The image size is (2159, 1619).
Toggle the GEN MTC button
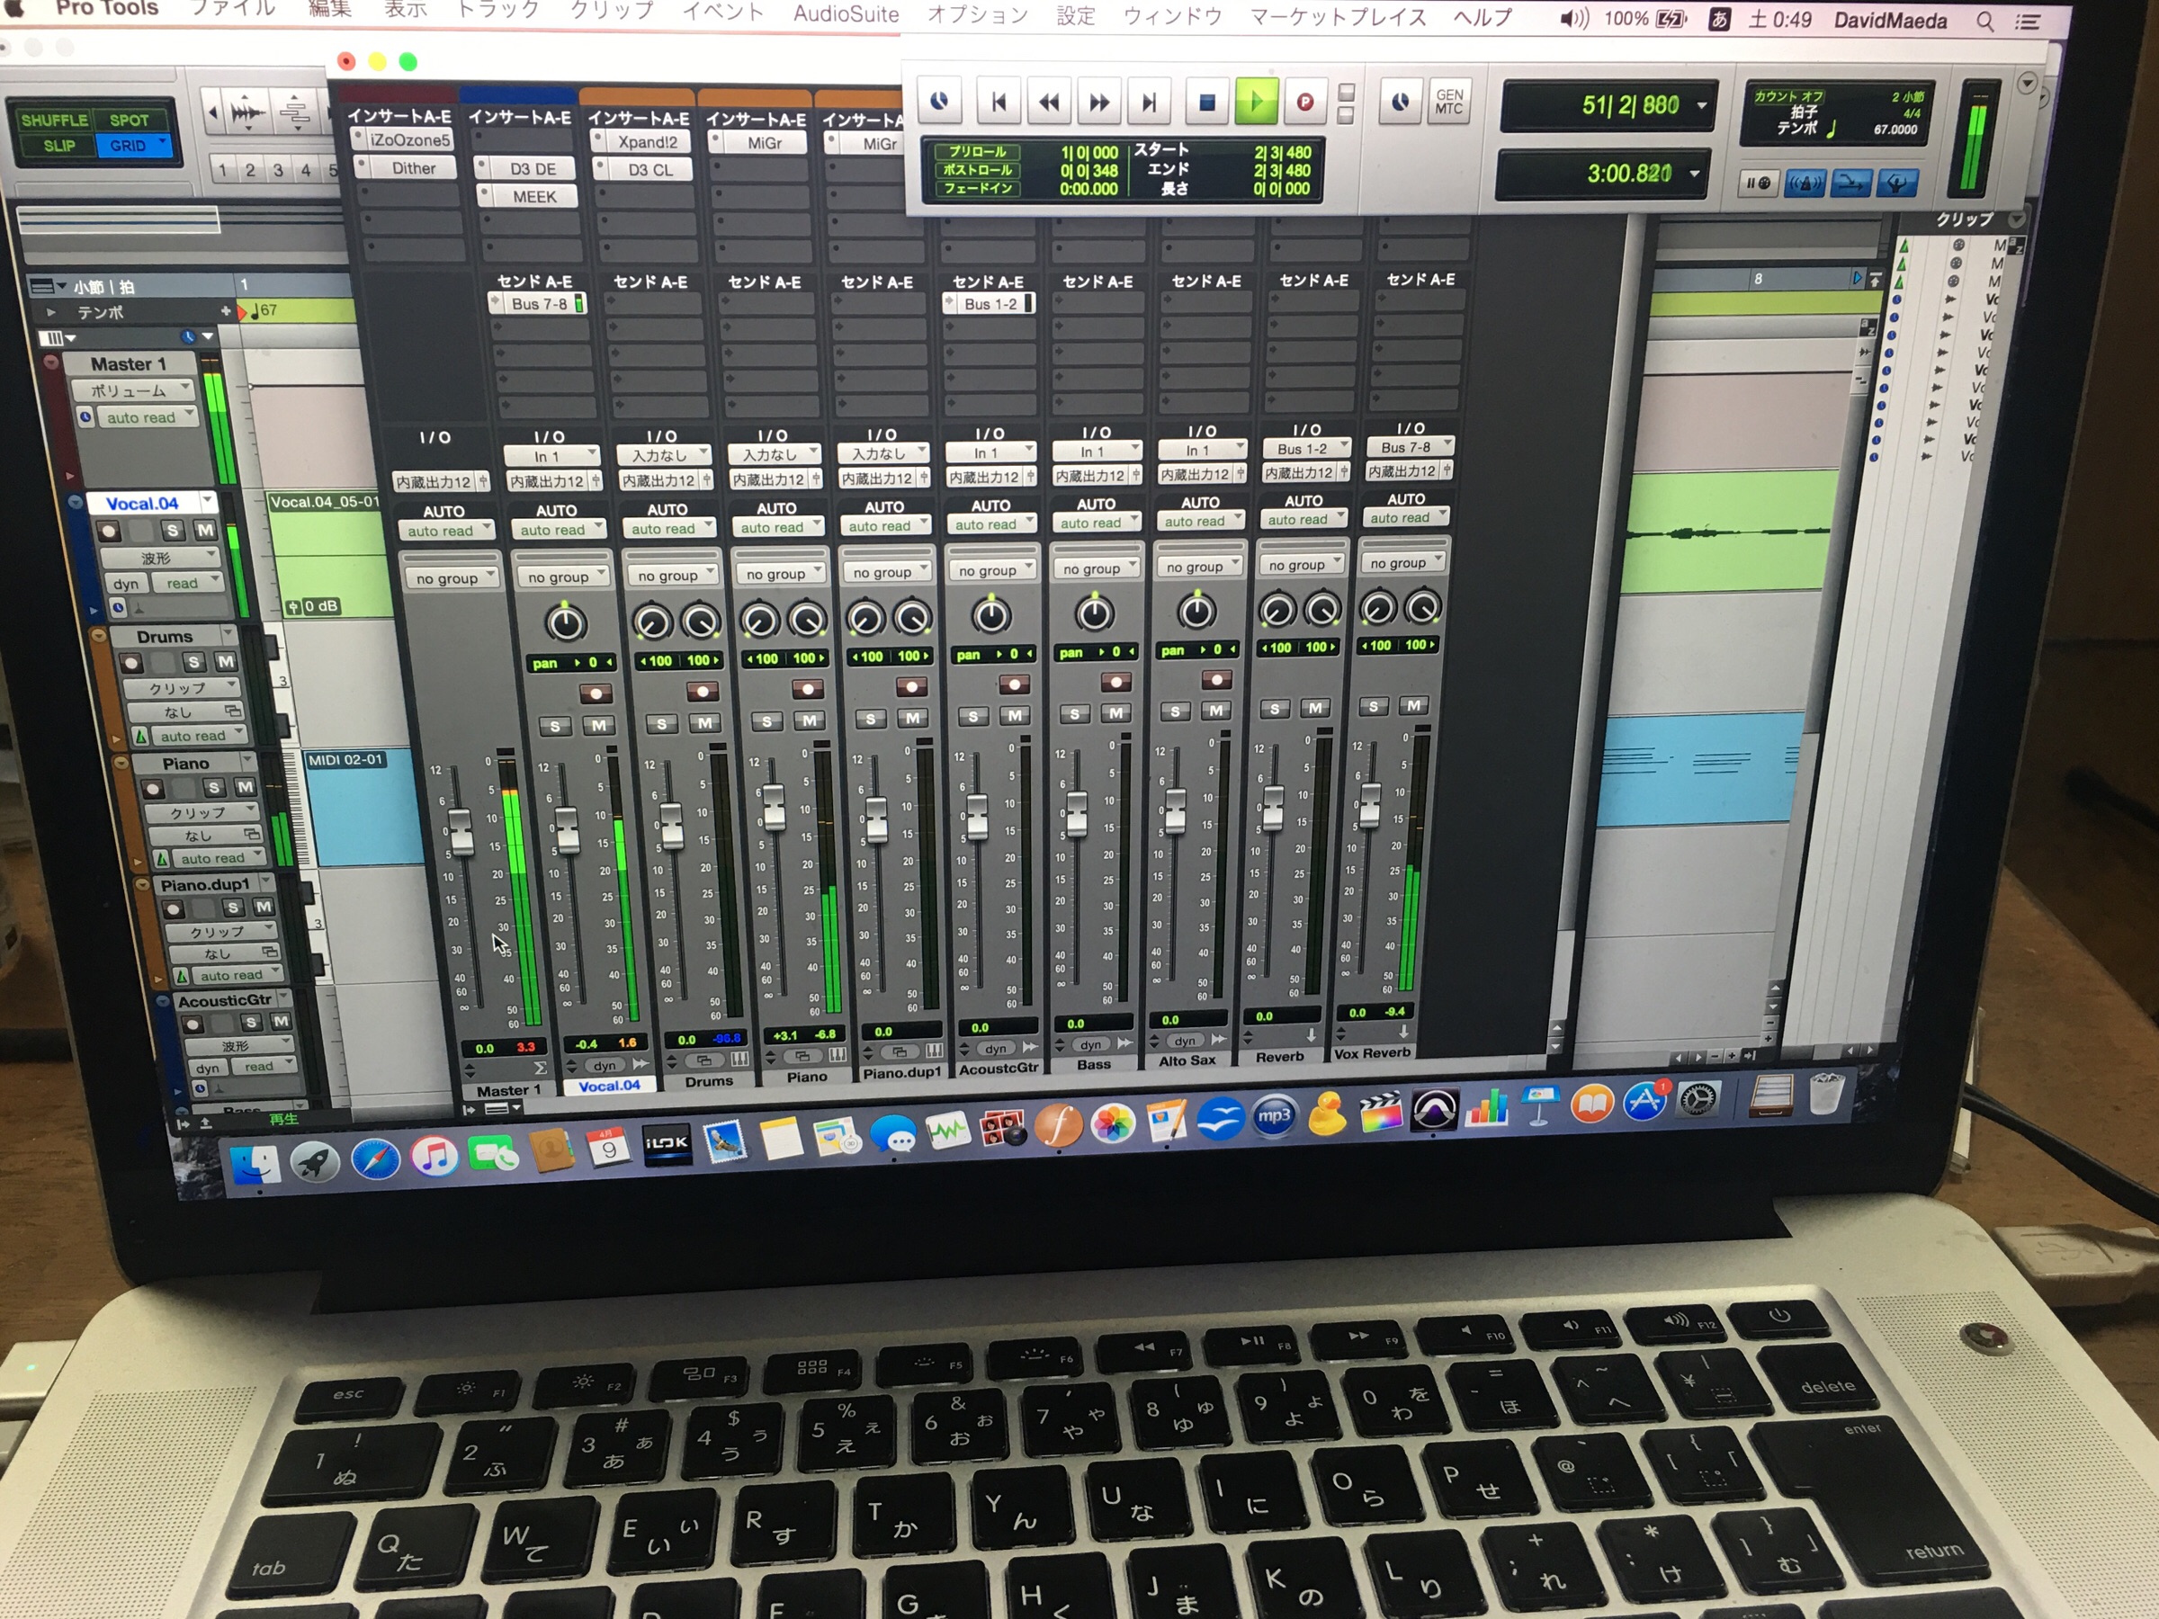(1448, 102)
